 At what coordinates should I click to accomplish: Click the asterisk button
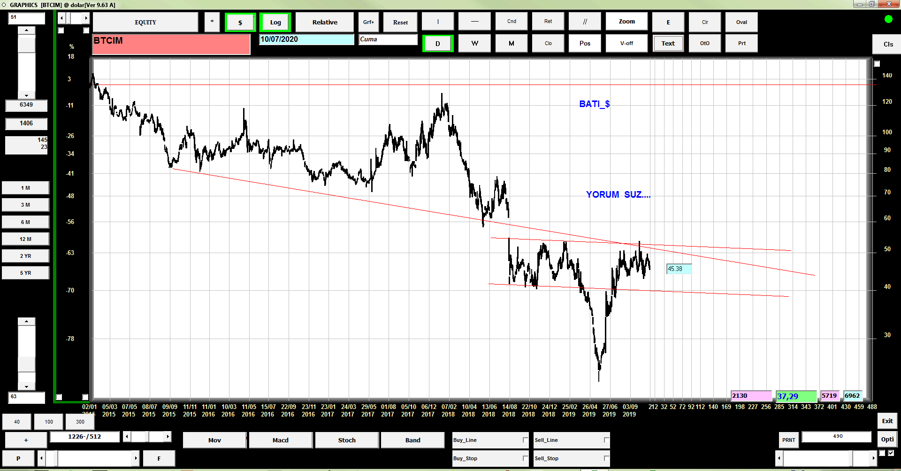coord(212,22)
